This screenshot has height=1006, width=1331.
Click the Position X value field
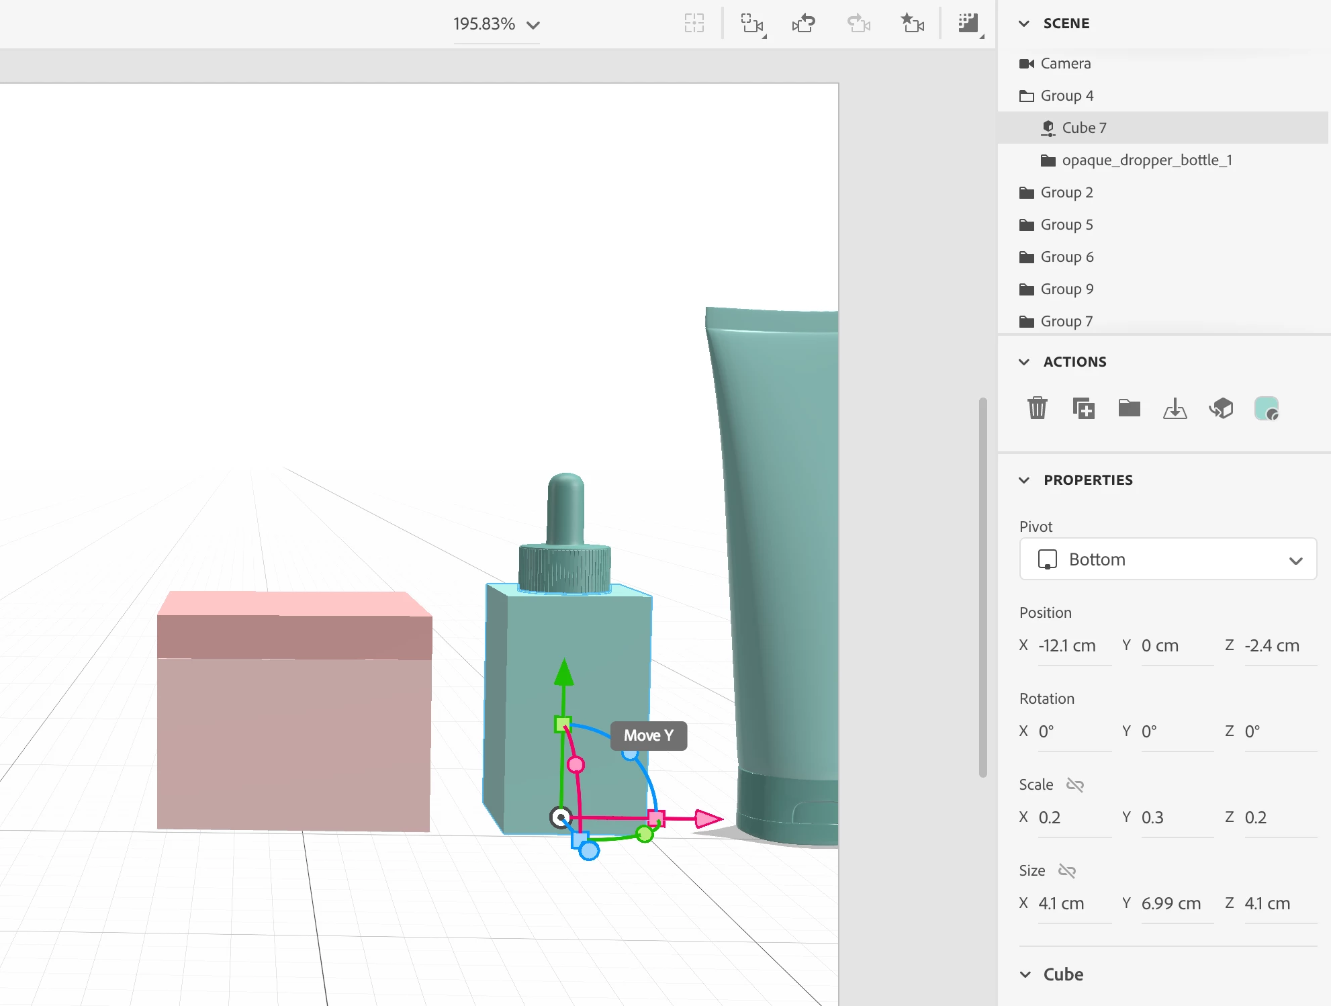click(1073, 645)
